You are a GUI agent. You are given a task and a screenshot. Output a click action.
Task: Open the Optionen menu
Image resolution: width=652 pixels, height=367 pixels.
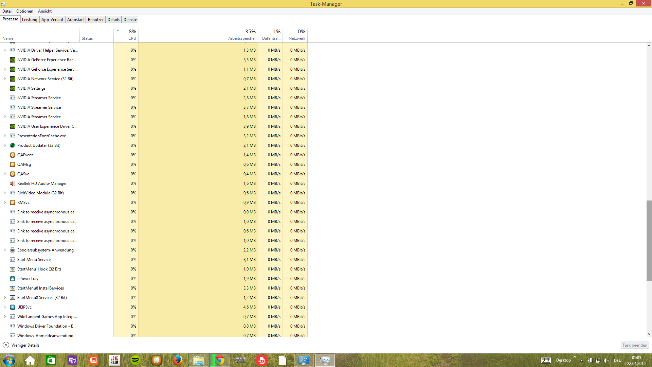click(x=25, y=11)
